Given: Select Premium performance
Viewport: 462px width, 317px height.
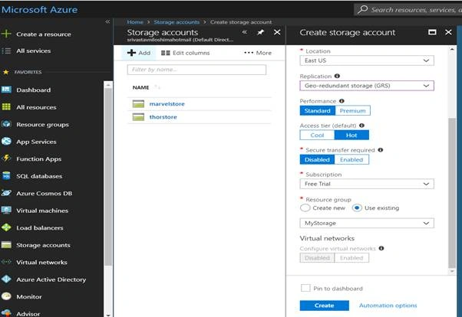Looking at the screenshot, I should [x=353, y=110].
